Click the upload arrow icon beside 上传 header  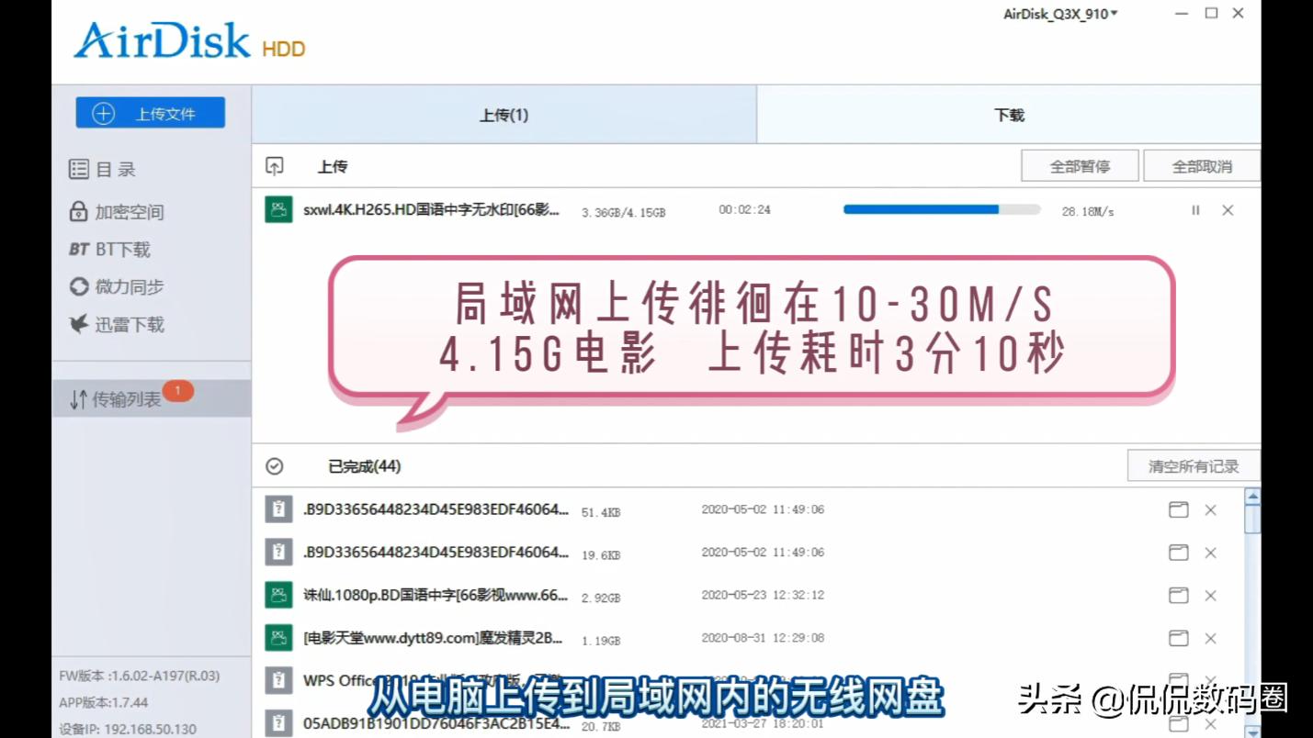[276, 166]
